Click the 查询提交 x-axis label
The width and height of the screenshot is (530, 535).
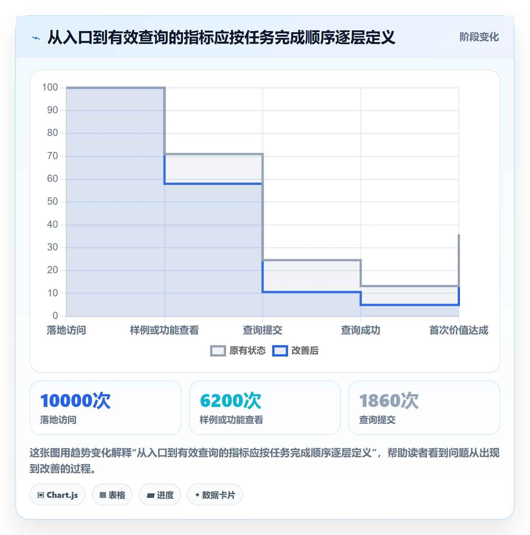[x=263, y=330]
